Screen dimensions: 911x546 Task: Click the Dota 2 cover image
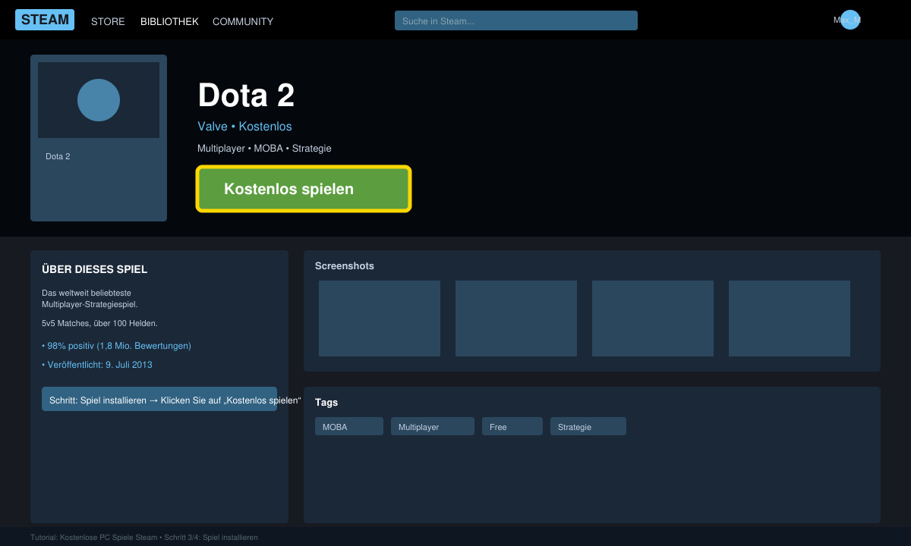pyautogui.click(x=99, y=100)
